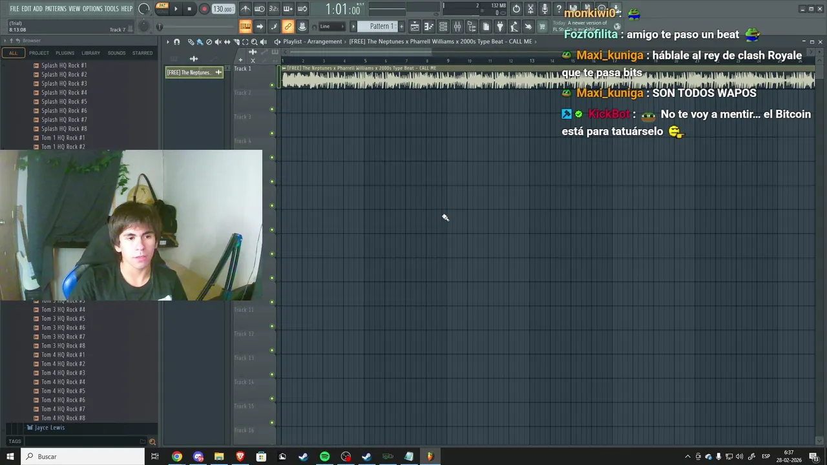Open tempo tapper icon
Viewport: 827px width, 465px height.
[514, 26]
